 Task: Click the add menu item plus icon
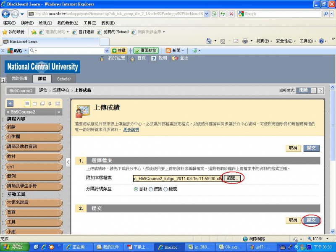pyautogui.click(x=10, y=103)
